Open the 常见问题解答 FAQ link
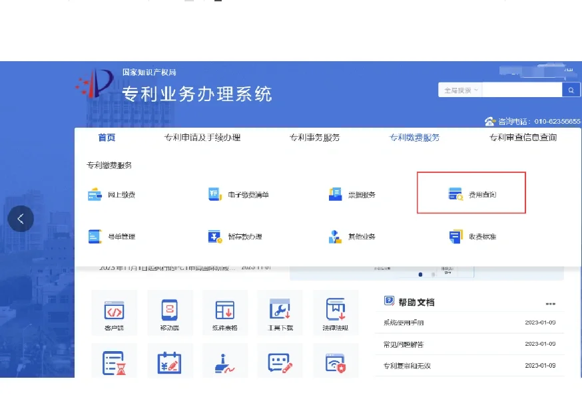 click(x=404, y=344)
